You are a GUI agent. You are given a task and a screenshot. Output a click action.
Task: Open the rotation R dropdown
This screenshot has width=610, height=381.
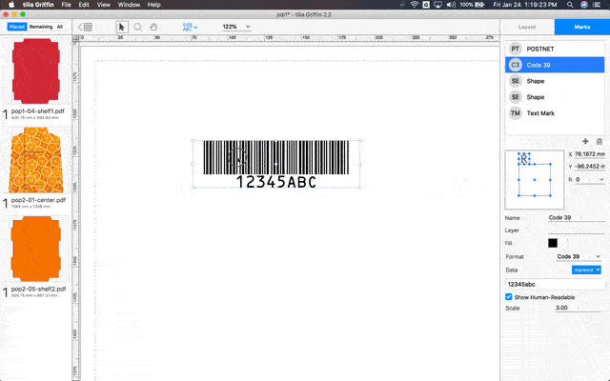(590, 180)
